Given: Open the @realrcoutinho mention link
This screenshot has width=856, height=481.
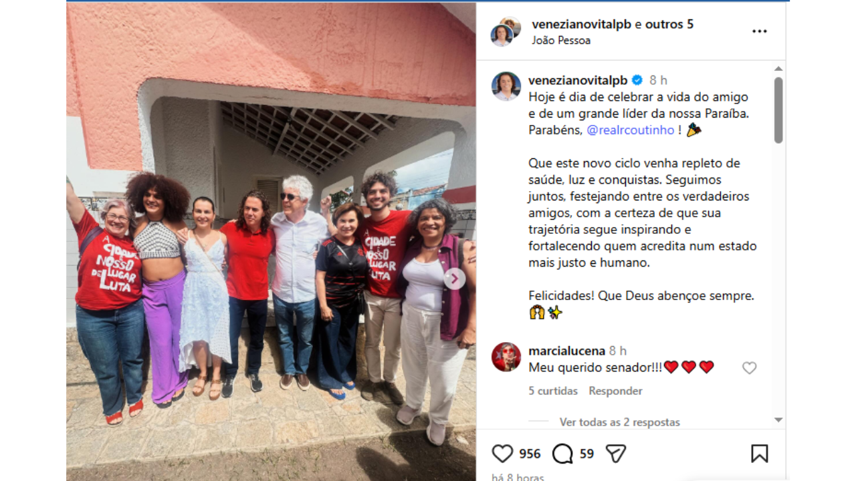Looking at the screenshot, I should point(631,130).
